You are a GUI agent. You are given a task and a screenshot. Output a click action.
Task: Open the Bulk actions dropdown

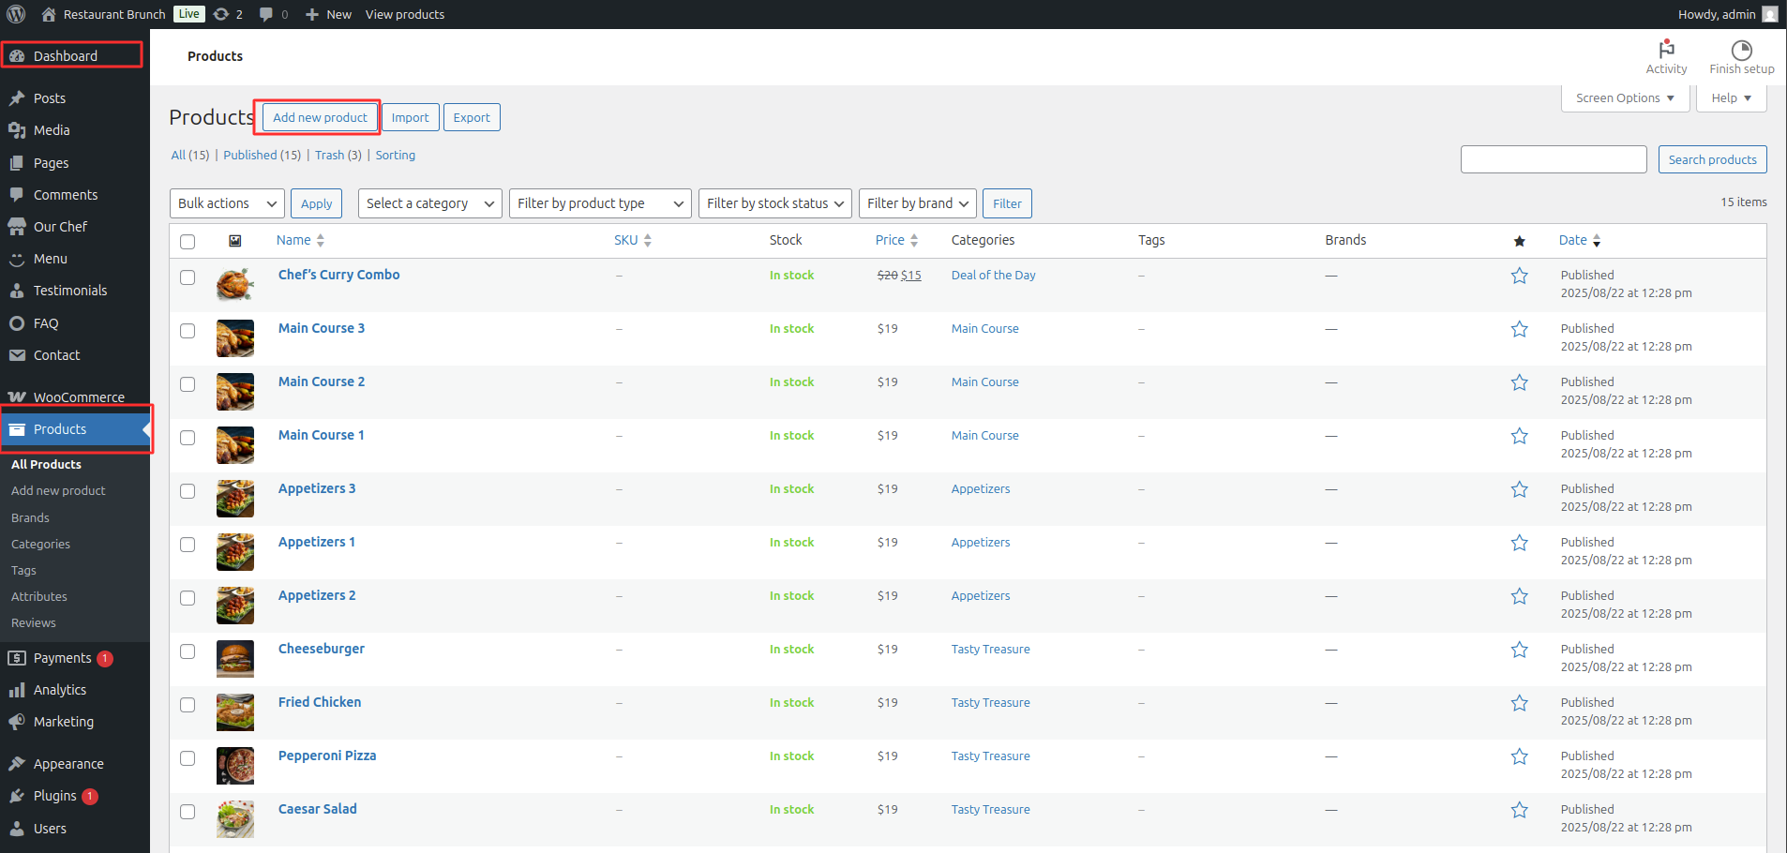point(227,203)
